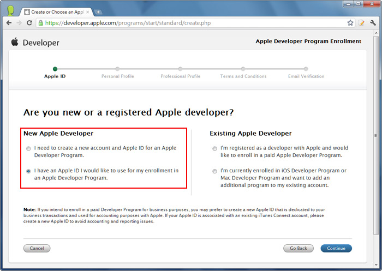The width and height of the screenshot is (382, 271).
Task: Reload the page with refresh icon
Action: pyautogui.click(x=29, y=23)
